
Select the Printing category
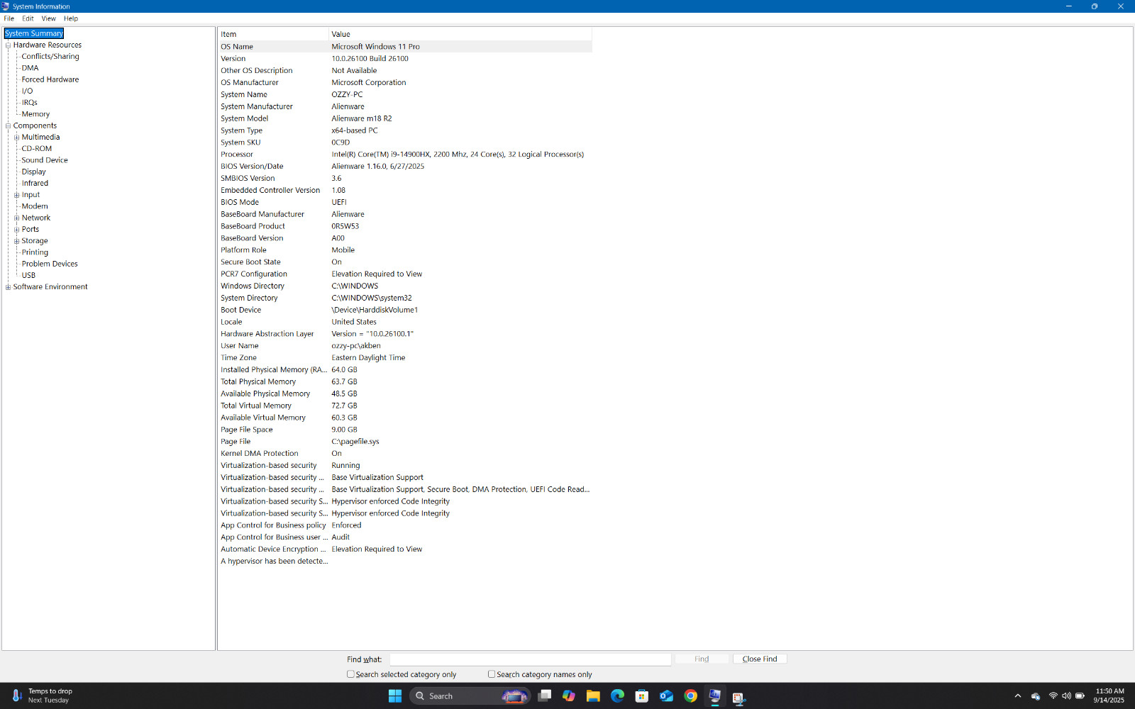(x=35, y=252)
